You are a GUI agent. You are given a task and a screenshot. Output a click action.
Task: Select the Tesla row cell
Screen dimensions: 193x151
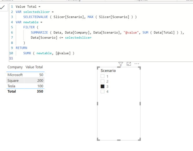11,86
